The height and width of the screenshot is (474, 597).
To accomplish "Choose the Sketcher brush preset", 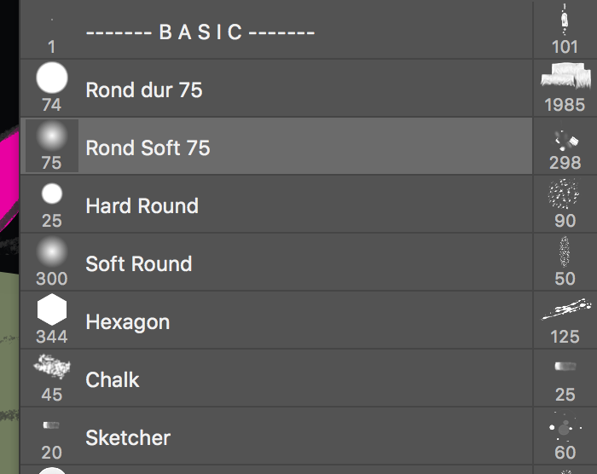I will pyautogui.click(x=128, y=437).
